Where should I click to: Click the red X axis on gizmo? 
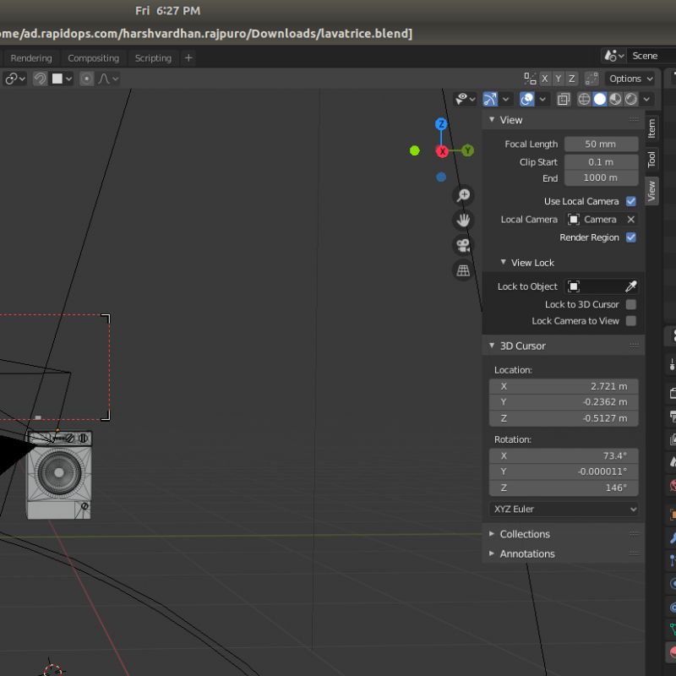click(x=442, y=151)
